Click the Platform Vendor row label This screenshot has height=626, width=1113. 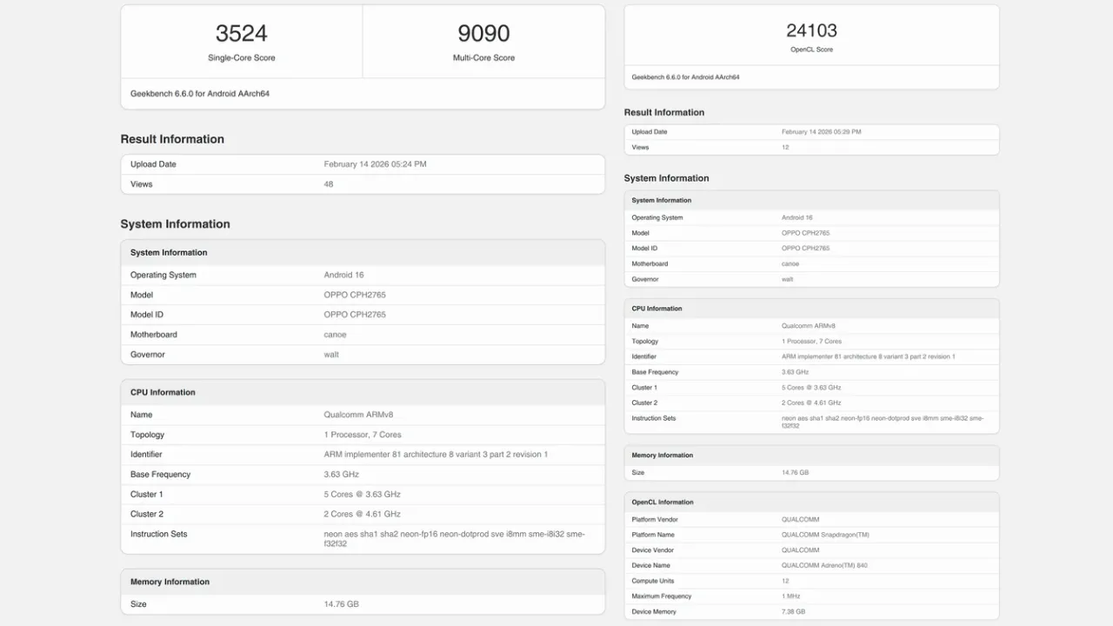[x=655, y=520]
